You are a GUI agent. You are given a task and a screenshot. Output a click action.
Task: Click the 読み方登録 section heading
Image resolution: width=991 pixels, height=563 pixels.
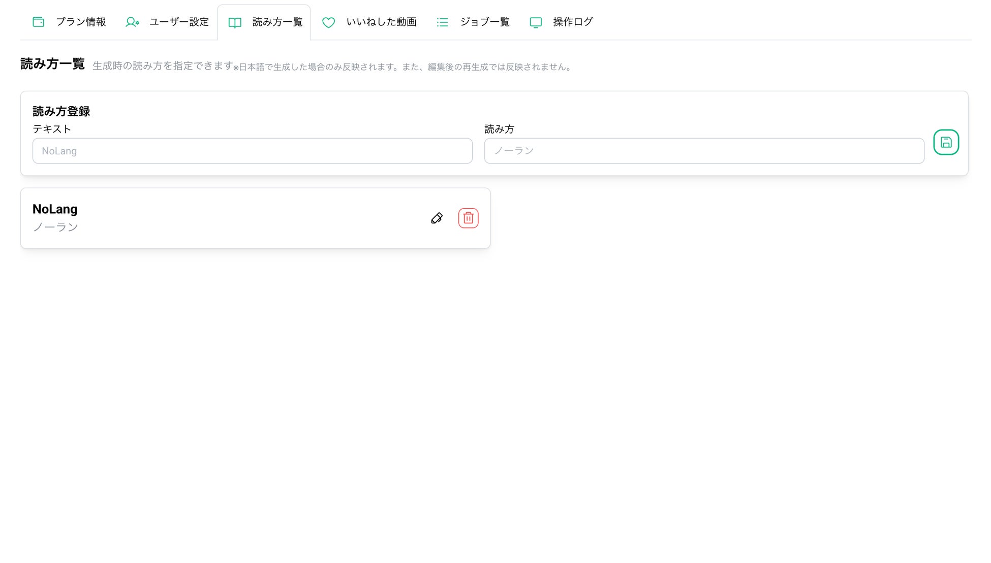61,111
